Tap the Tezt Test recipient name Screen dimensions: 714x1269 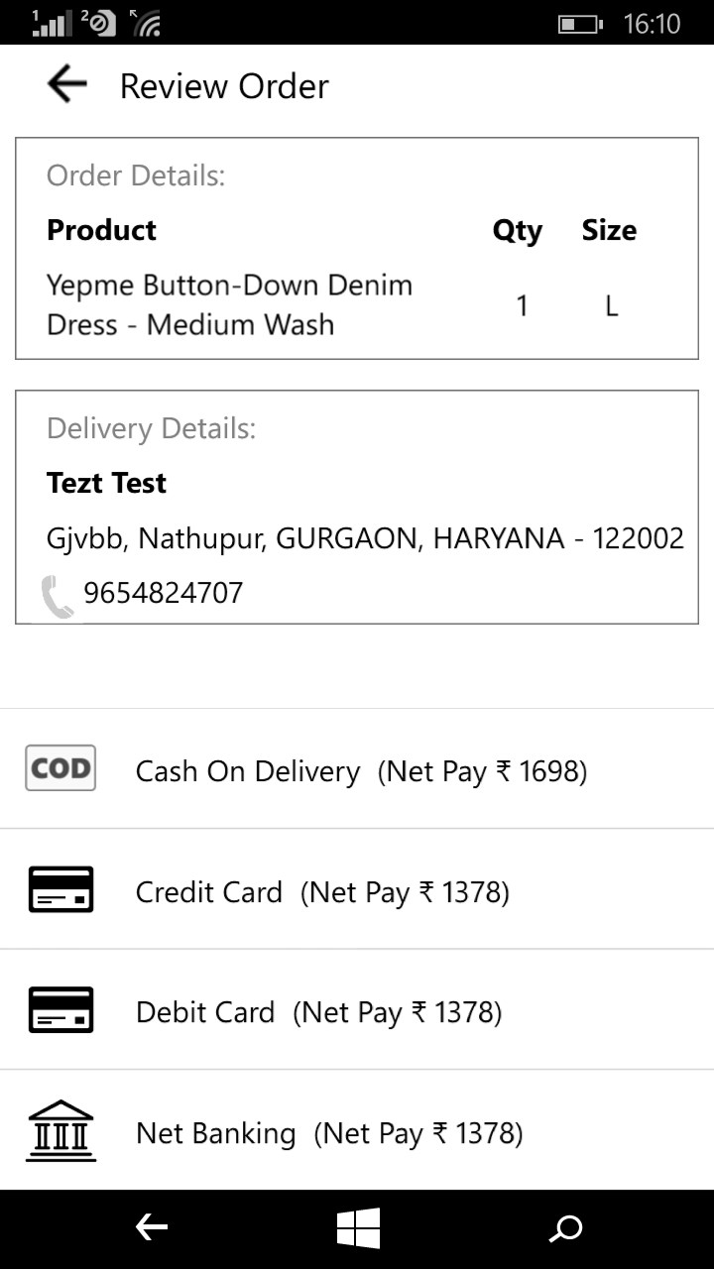(x=106, y=483)
